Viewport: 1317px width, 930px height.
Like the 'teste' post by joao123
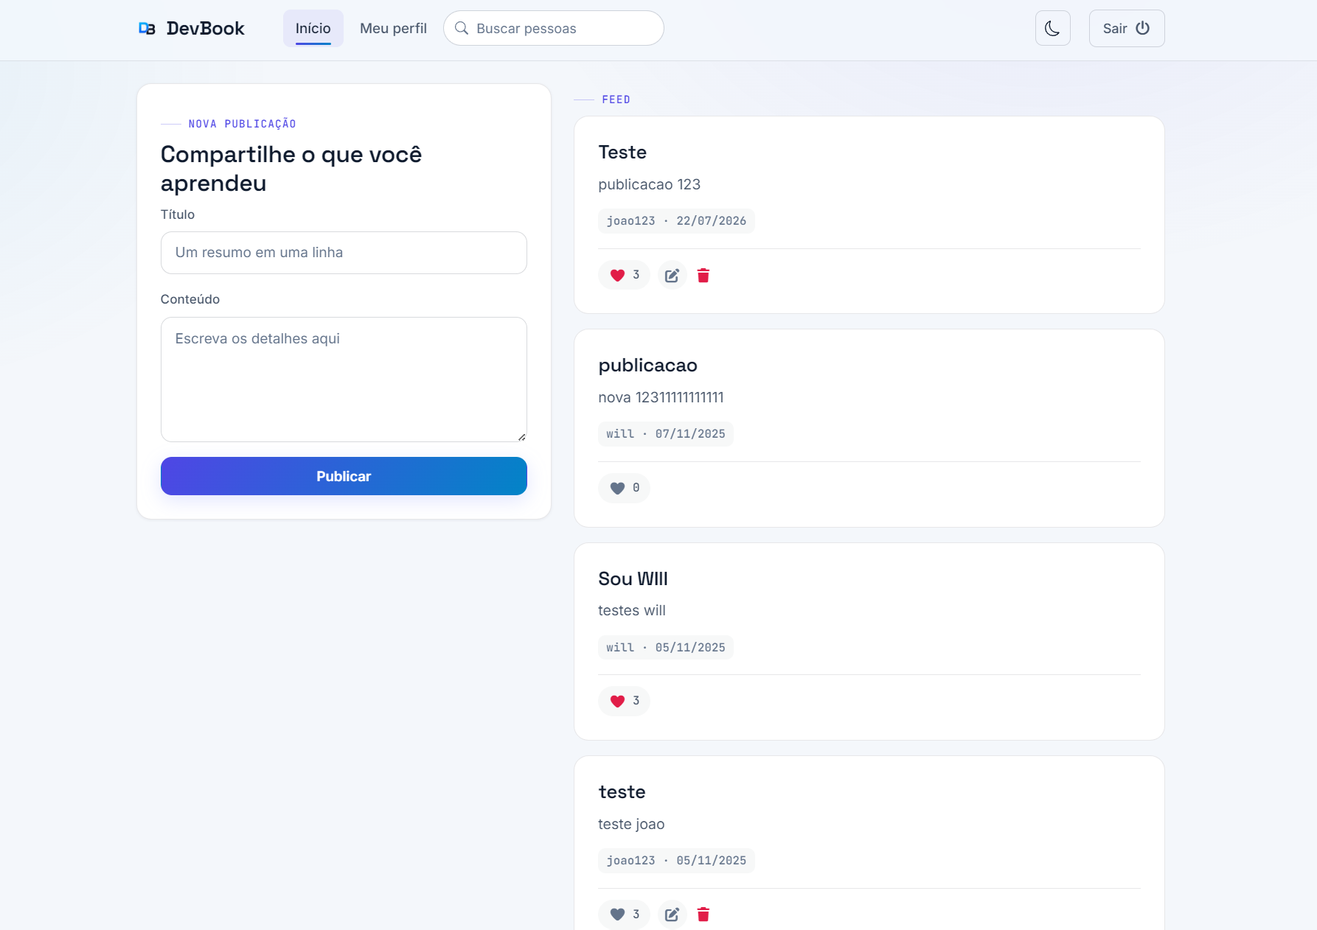(x=624, y=914)
